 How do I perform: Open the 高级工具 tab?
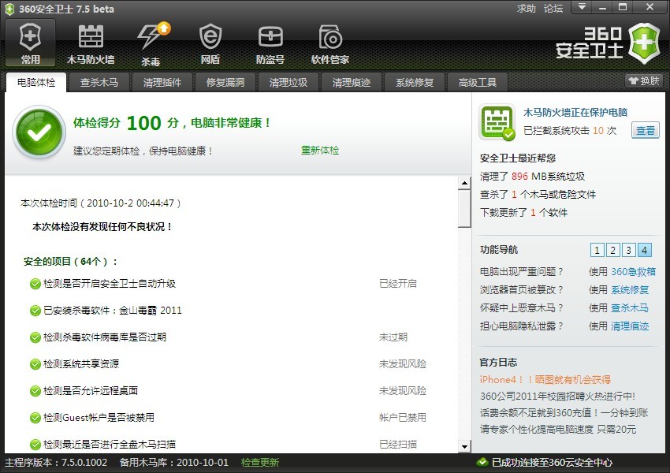coord(478,82)
